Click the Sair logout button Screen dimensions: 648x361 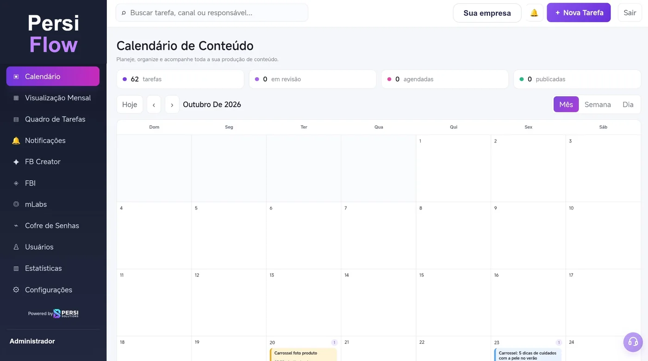pyautogui.click(x=629, y=13)
